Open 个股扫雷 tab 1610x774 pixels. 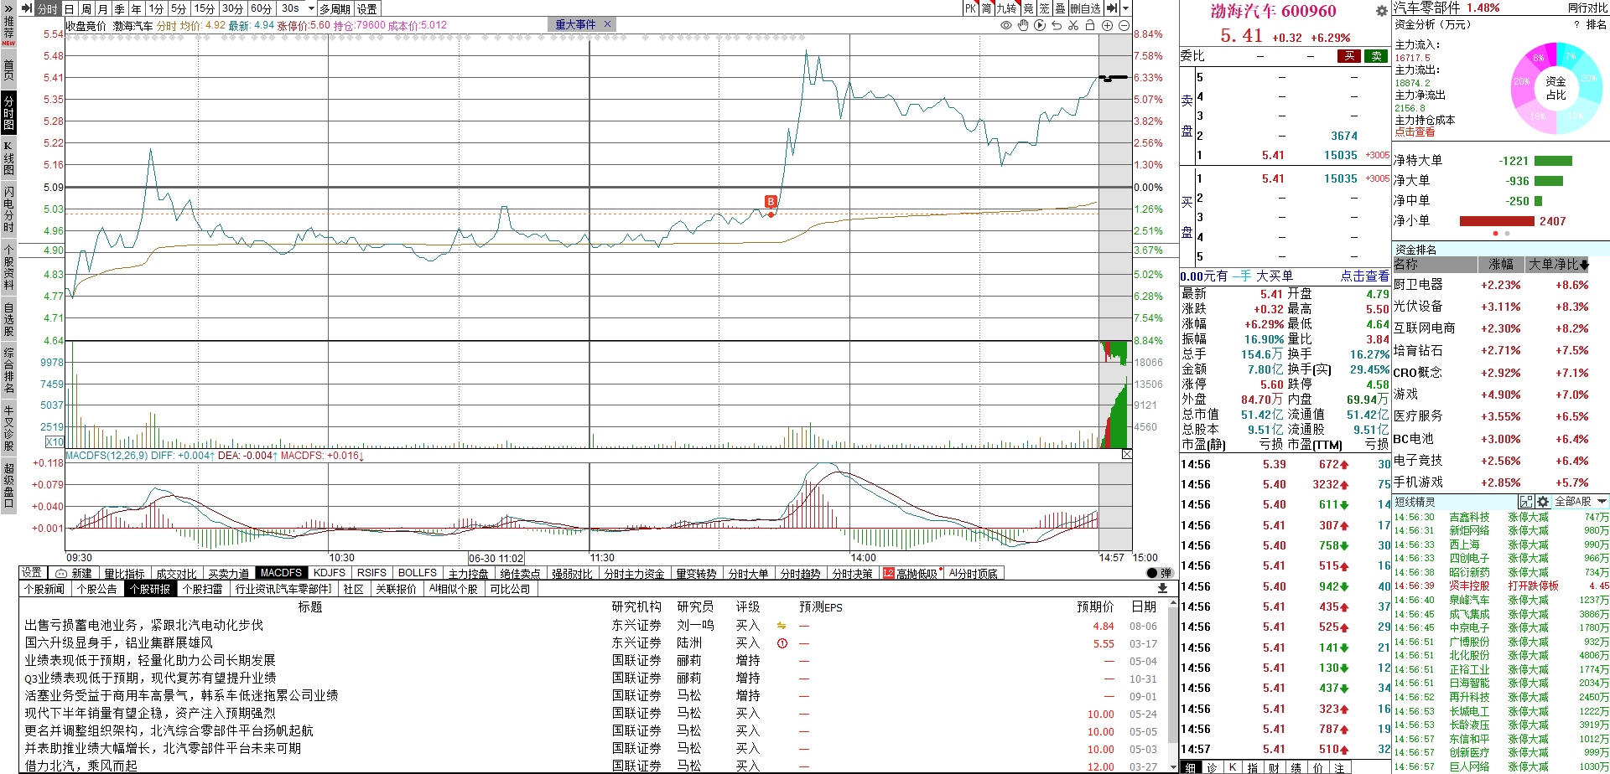[x=202, y=589]
